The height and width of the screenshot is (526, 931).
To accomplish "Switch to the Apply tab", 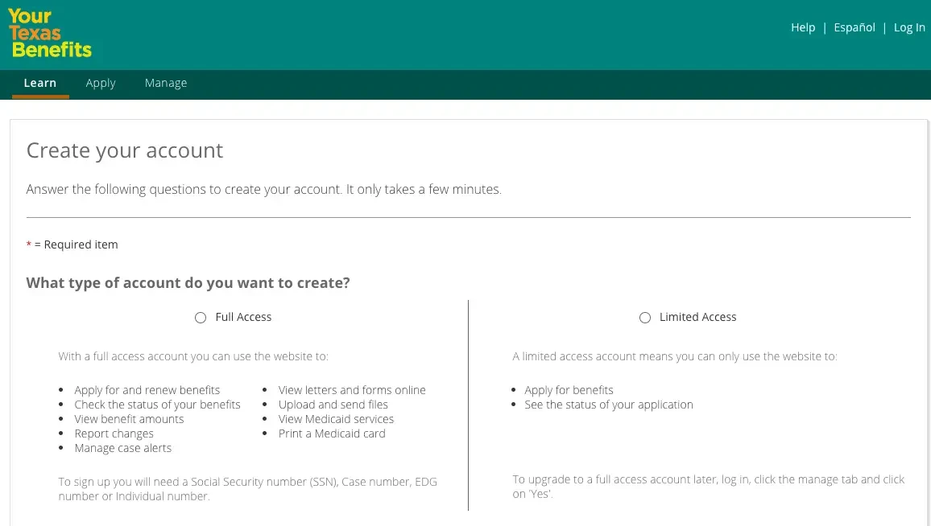I will pyautogui.click(x=101, y=83).
